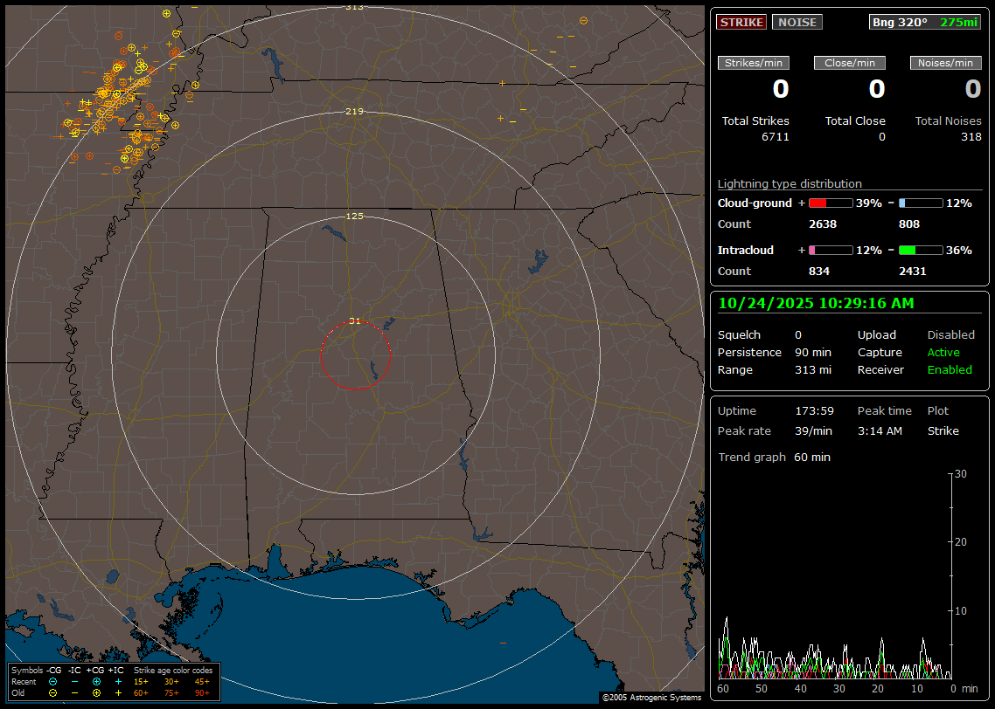The width and height of the screenshot is (995, 709).
Task: Click the old -IC yellow dash symbol
Action: (74, 692)
